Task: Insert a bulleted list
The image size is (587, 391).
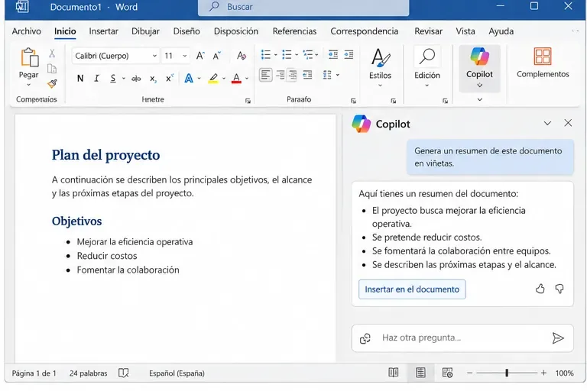Action: tap(266, 55)
